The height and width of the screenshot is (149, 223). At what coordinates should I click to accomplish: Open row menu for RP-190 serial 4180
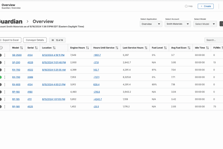pyautogui.click(x=5, y=92)
